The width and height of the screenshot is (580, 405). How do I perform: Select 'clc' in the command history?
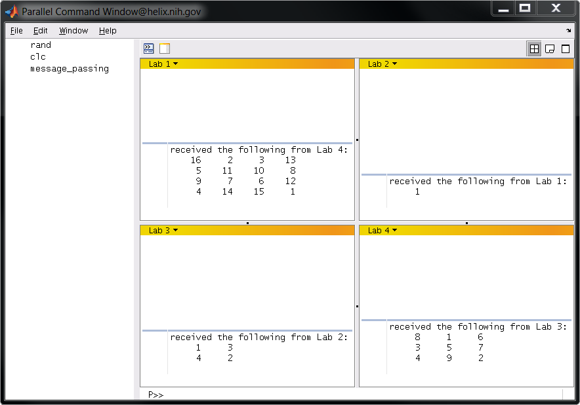(x=37, y=56)
